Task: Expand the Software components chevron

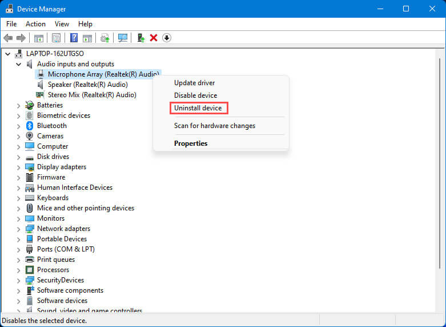Action: tap(18, 291)
